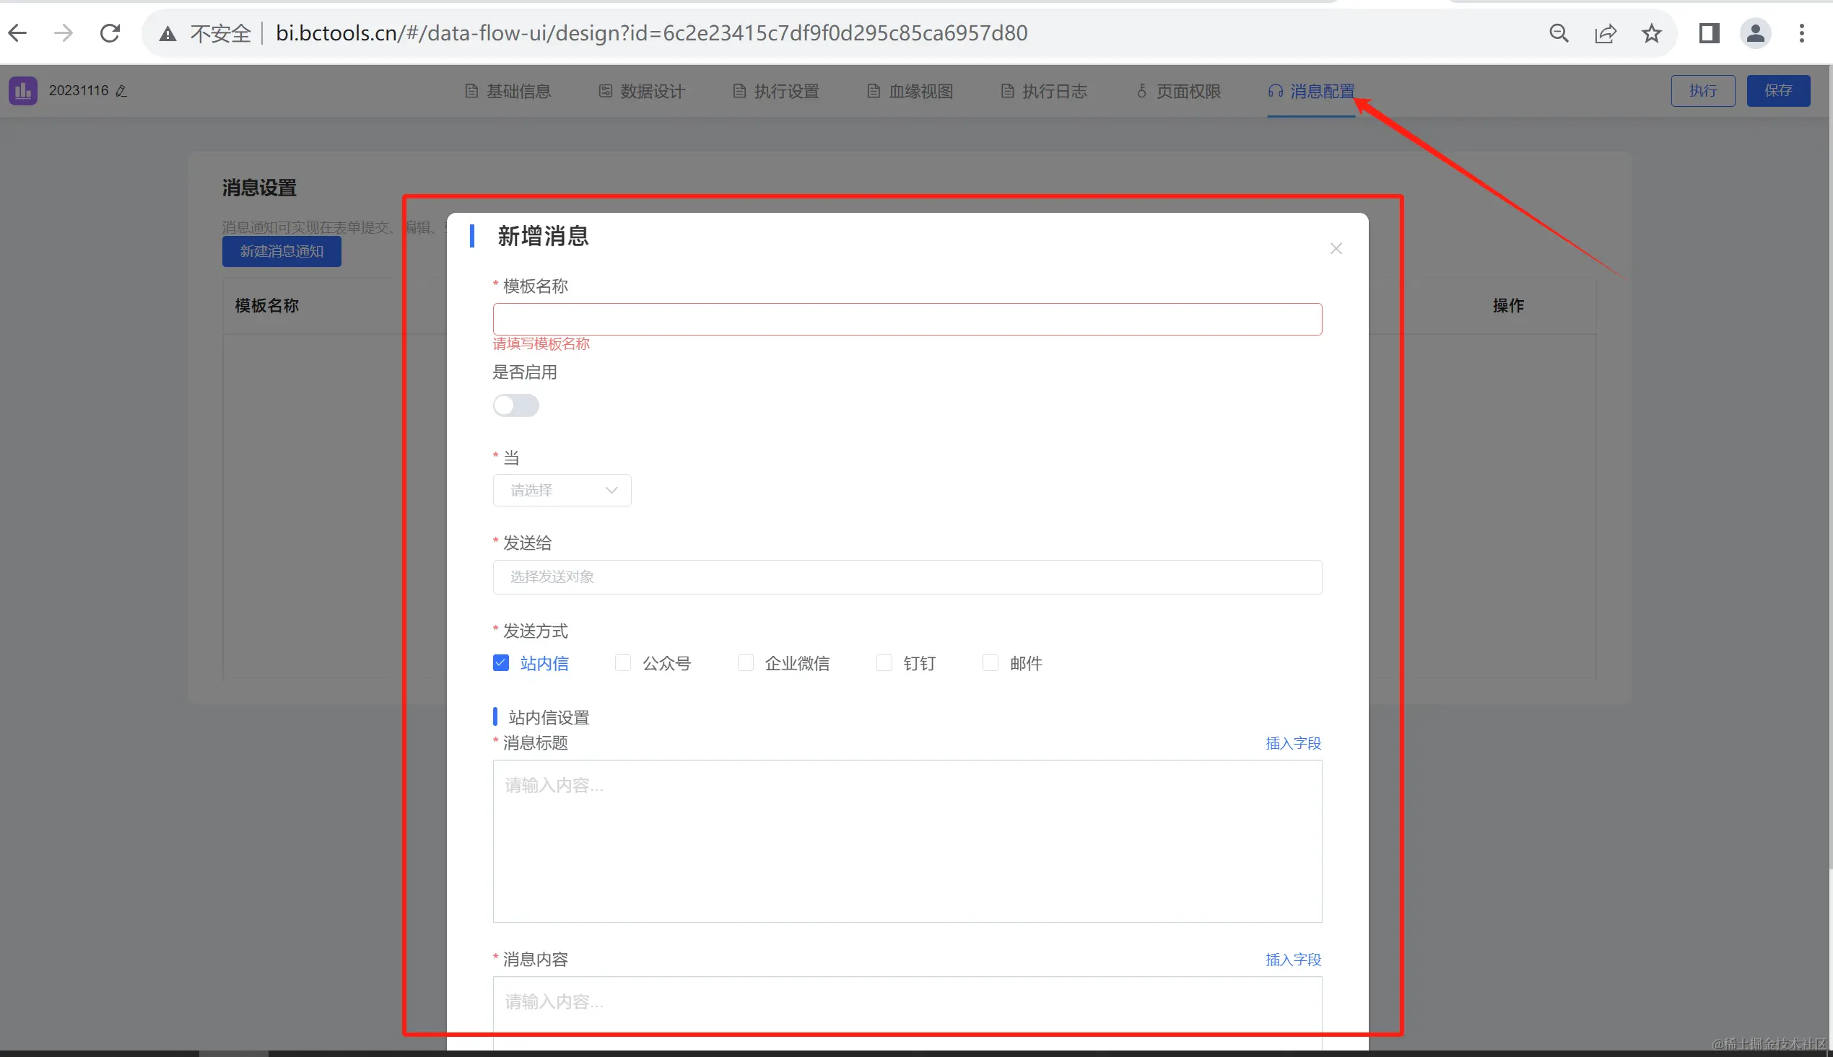The height and width of the screenshot is (1057, 1833).
Task: Click the 模板名称 input field
Action: [906, 320]
